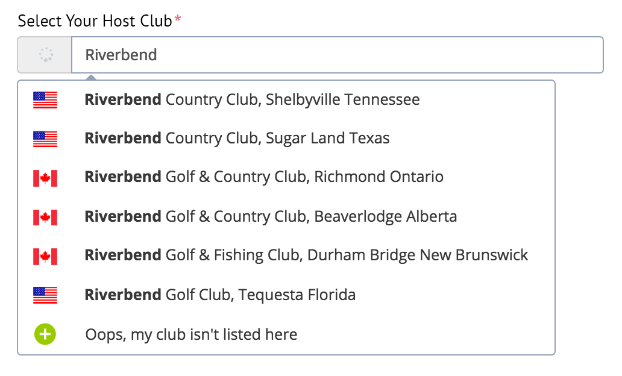
Task: Select Riverbend Golf & Country Club, Beaverlodge Alberta
Action: [286, 216]
